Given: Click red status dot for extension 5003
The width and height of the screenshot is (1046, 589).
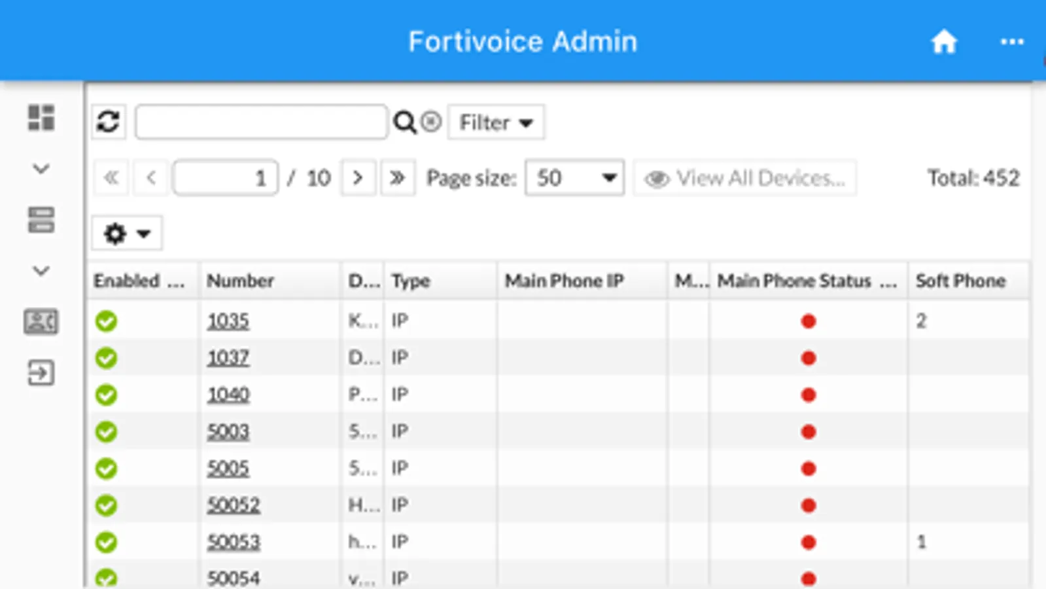Looking at the screenshot, I should (809, 432).
